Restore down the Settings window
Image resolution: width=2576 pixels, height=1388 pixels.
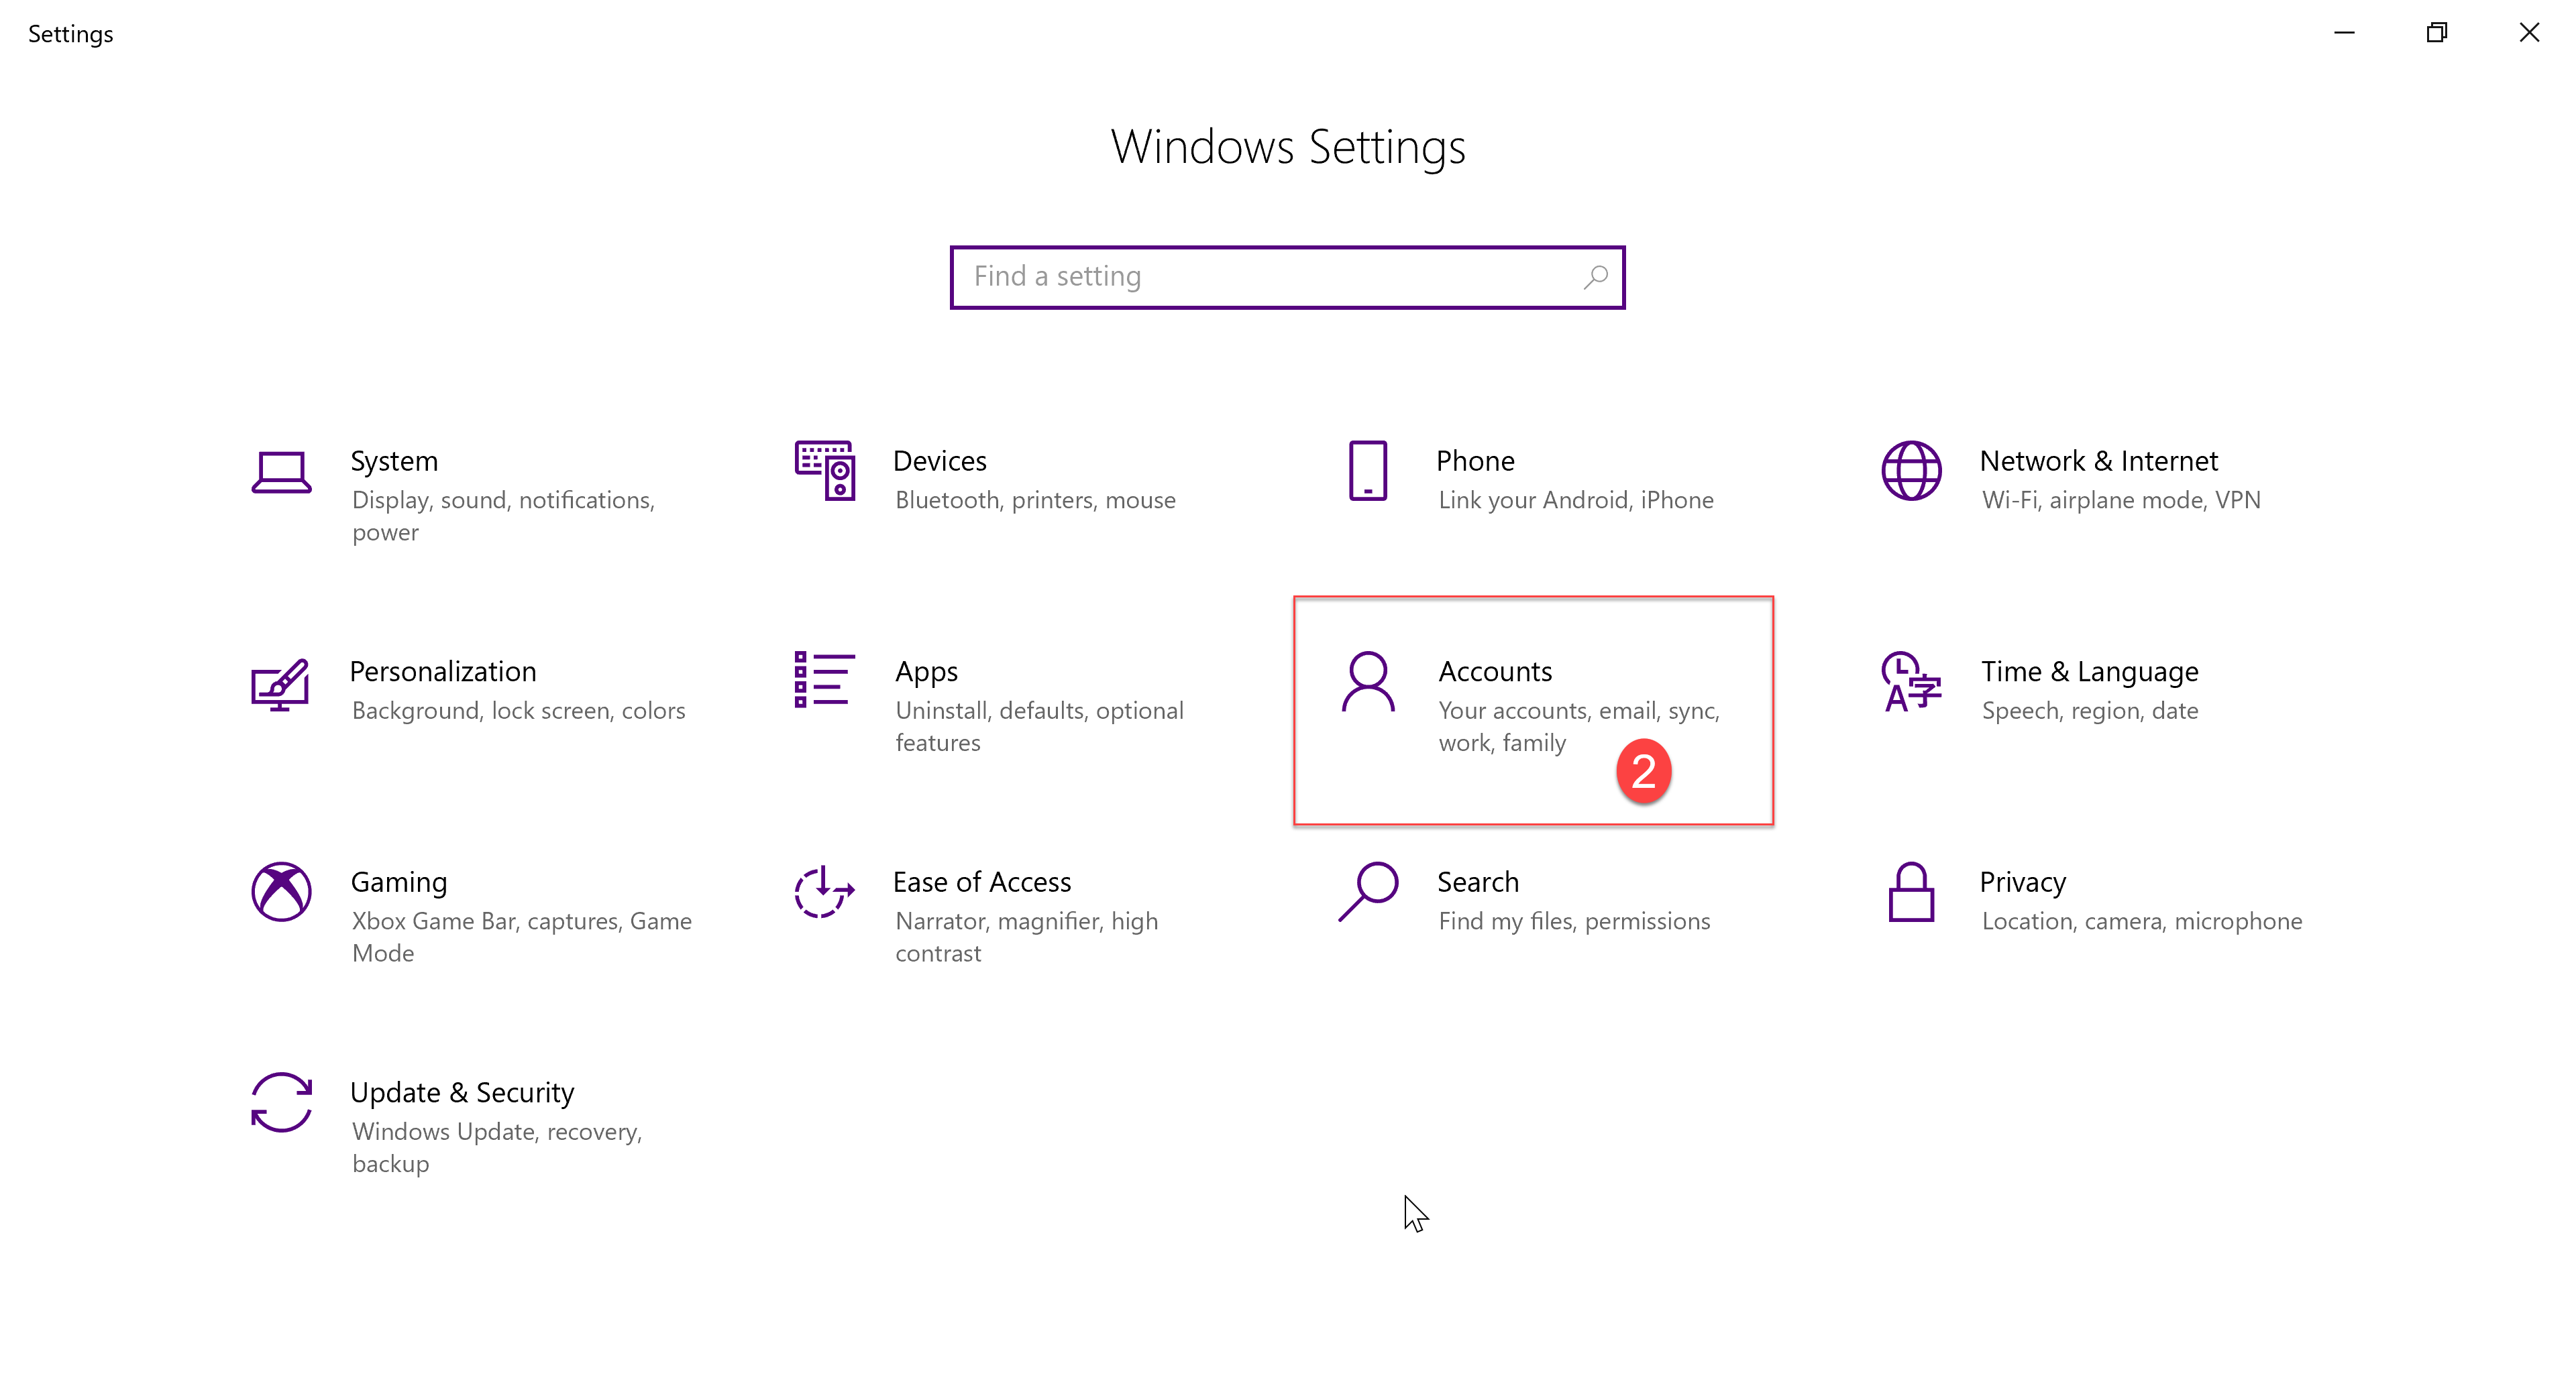point(2436,33)
